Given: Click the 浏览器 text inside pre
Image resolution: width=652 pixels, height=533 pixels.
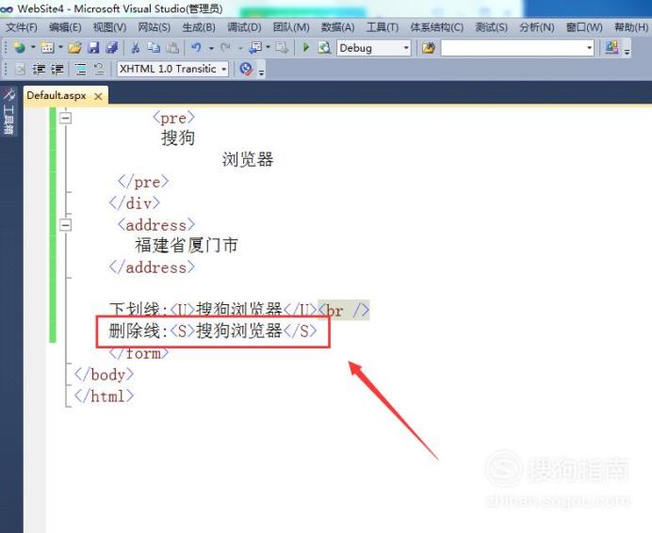Looking at the screenshot, I should [248, 160].
